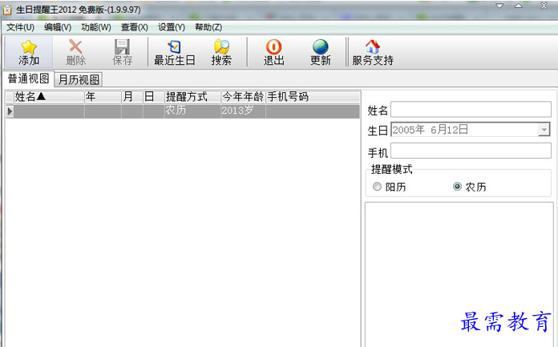Open the 查看(X) menu

[134, 27]
